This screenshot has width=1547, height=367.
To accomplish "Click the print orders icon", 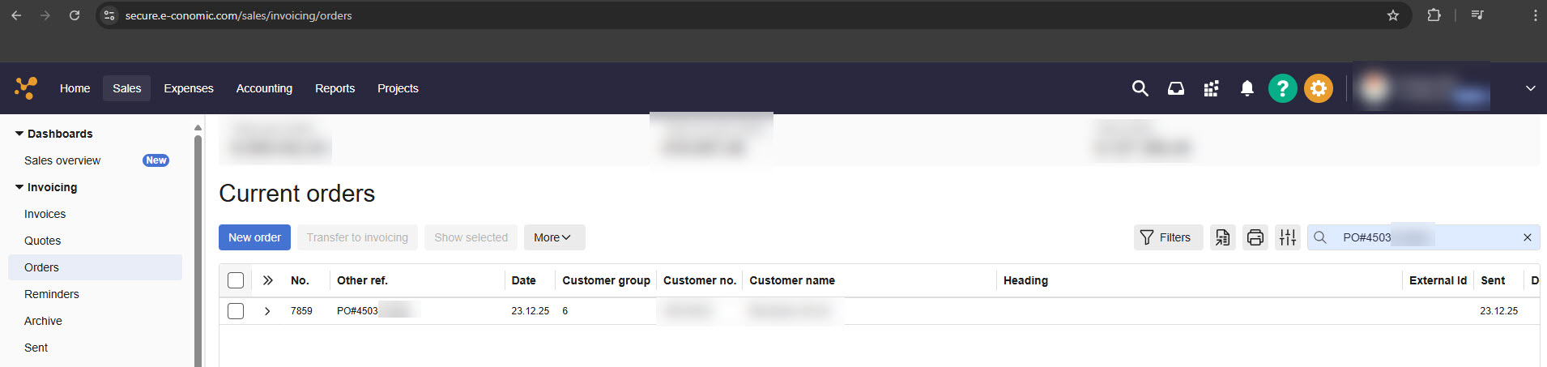I will tap(1255, 237).
